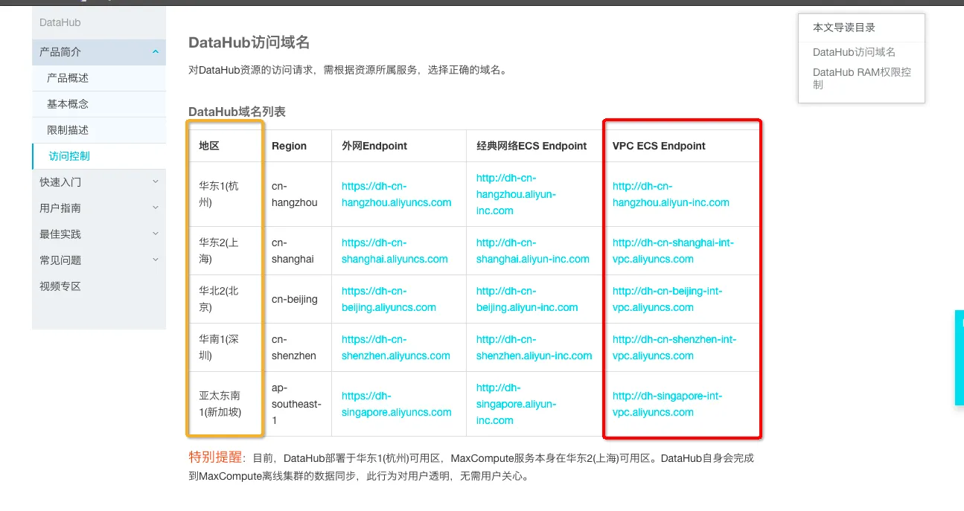Open the Singapore int-vpc endpoint link

tap(667, 404)
